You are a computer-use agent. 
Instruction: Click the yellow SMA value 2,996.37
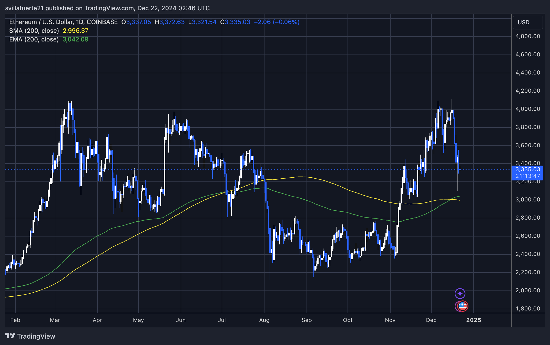click(x=75, y=31)
